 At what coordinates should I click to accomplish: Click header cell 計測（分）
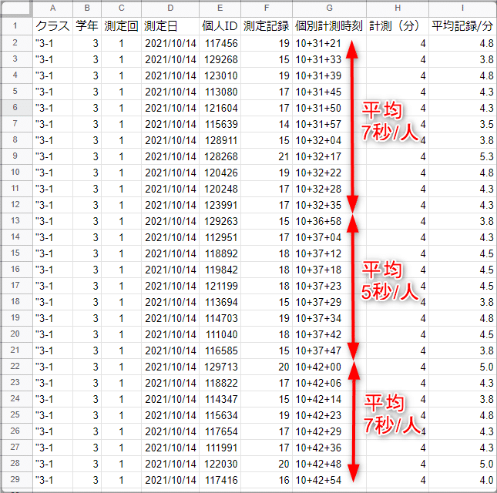[x=398, y=26]
